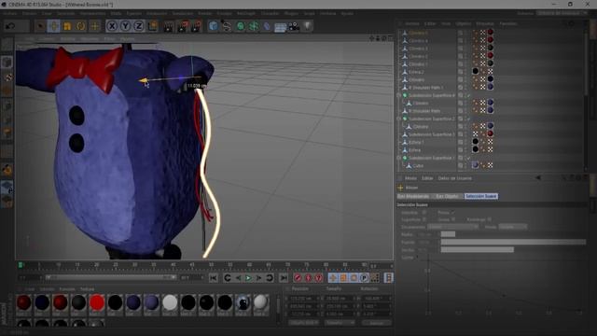Screen dimensions: 597x336
Task: Open the Plugins menu
Action: pyautogui.click(x=291, y=13)
